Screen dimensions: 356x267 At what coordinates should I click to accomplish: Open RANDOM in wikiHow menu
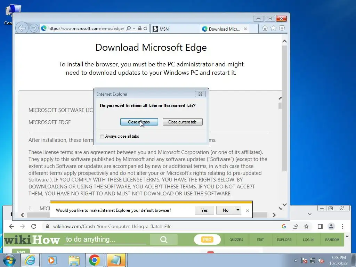[332, 240]
